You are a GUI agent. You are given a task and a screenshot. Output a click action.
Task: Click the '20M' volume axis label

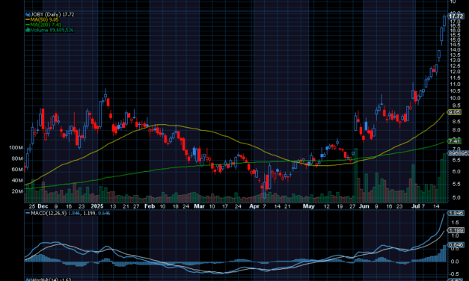tap(17, 191)
